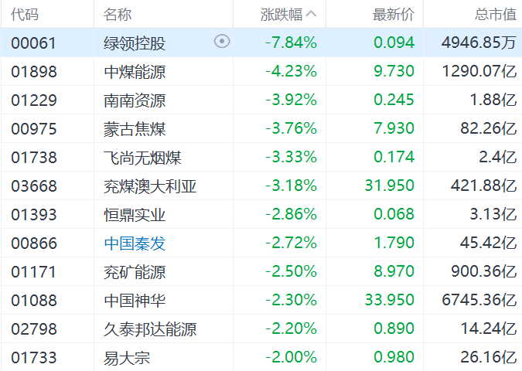Select the -3.18% change value
Screen dimensions: 522x371
click(291, 185)
